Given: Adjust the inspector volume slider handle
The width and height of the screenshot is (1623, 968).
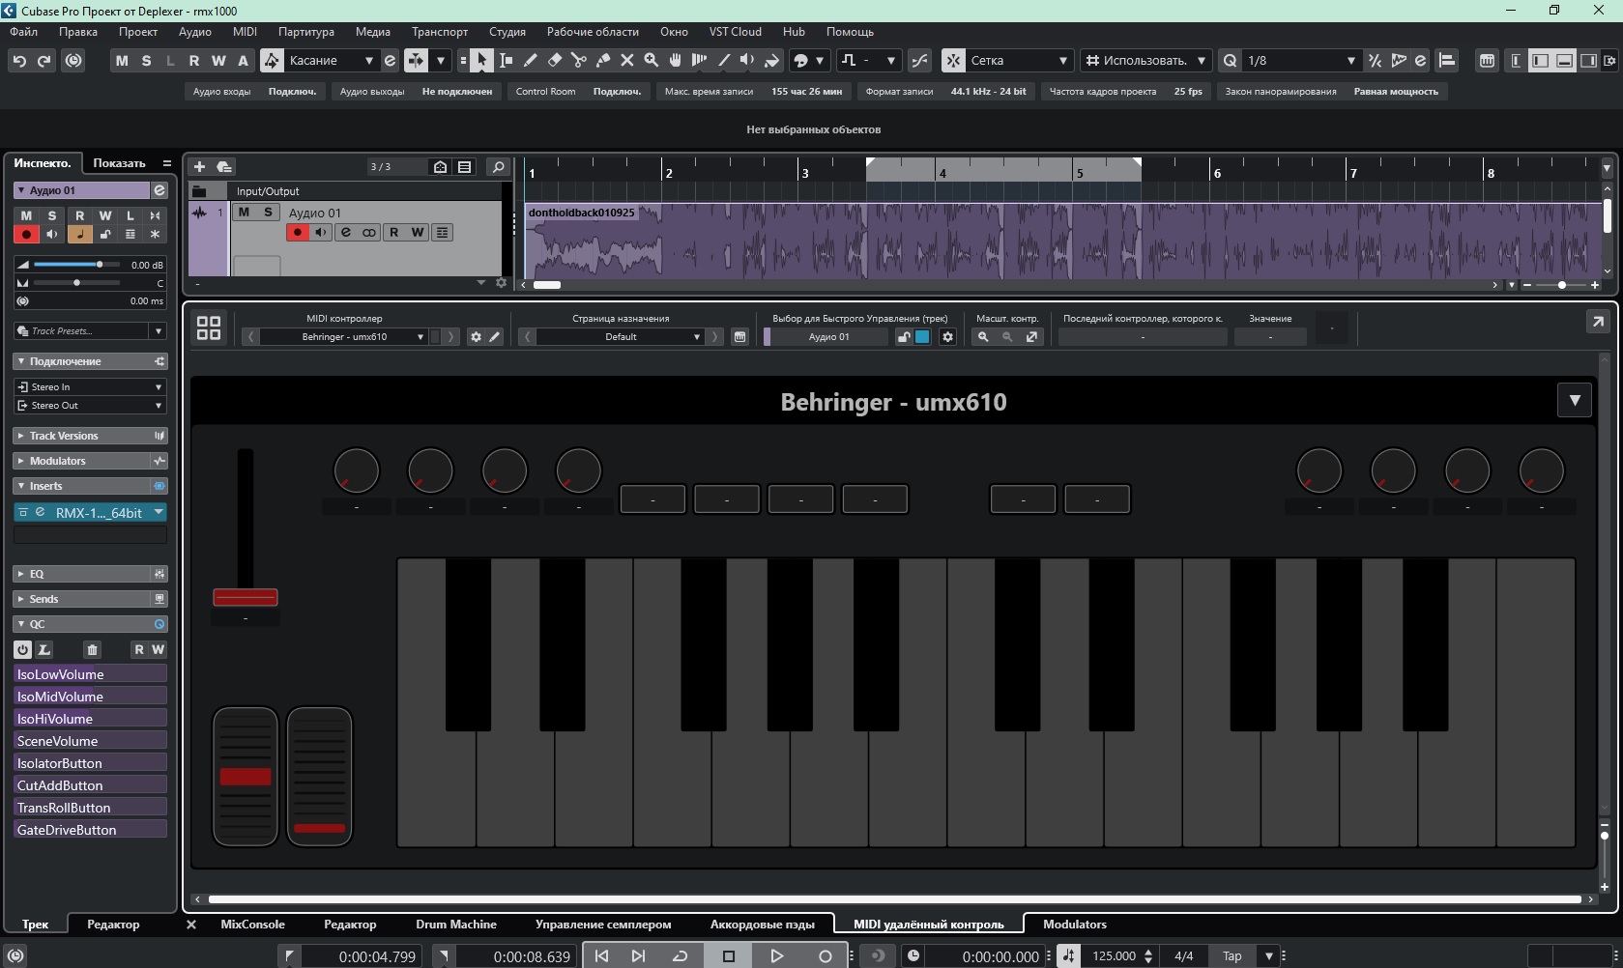Looking at the screenshot, I should pos(99,264).
